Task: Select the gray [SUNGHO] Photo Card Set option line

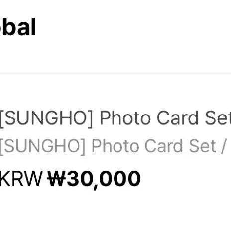Action: [x=113, y=146]
